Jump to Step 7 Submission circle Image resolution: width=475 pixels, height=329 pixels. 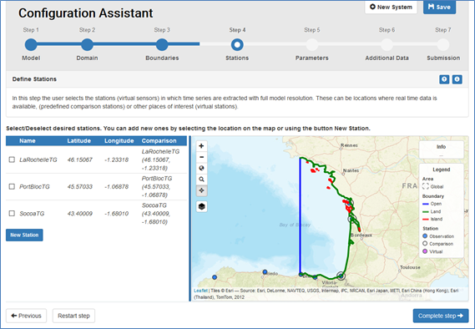443,44
